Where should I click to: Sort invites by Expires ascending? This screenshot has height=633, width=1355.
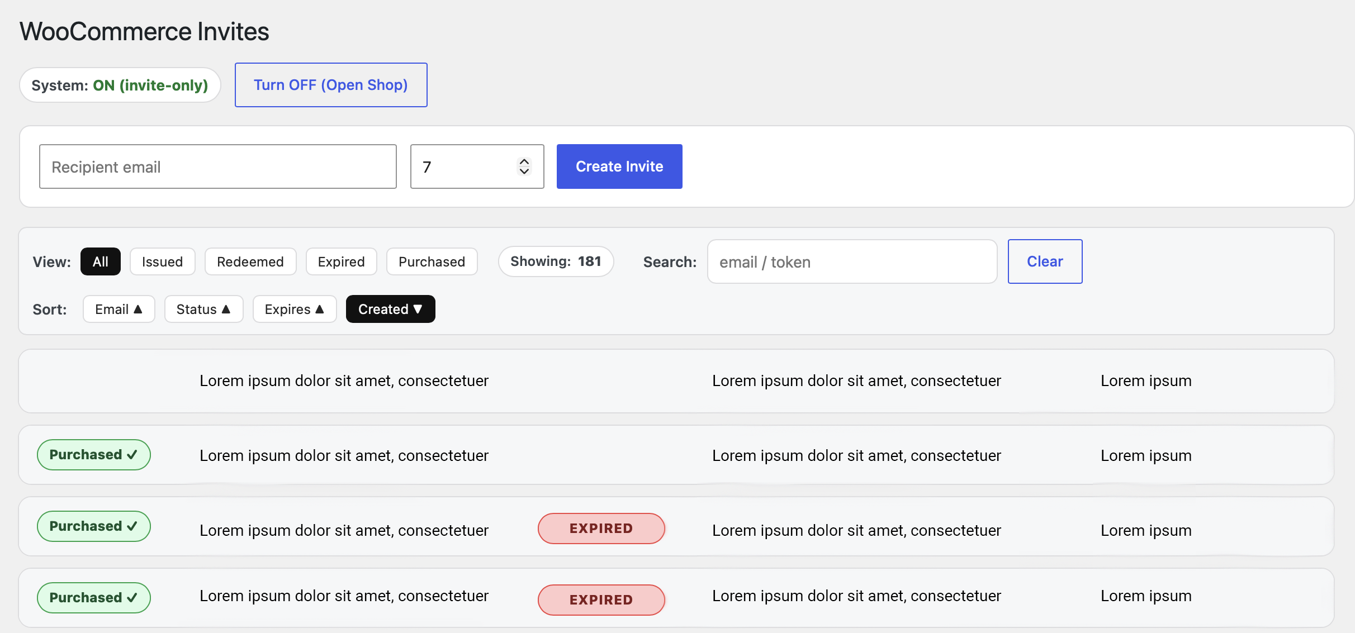pos(294,309)
